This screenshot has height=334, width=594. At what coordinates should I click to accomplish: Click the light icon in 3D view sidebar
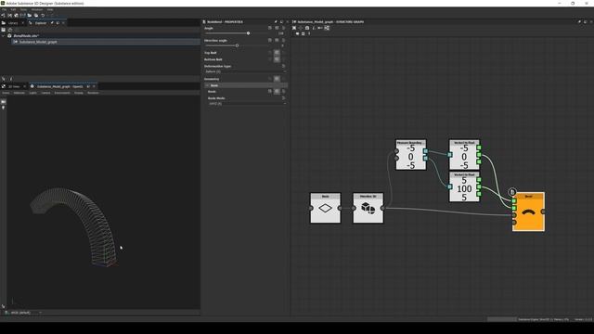coord(4,108)
